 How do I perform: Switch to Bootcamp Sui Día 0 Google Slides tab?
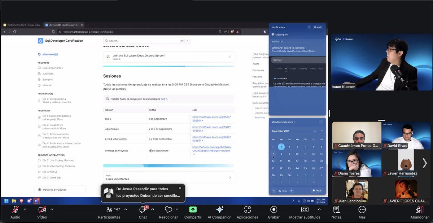pyautogui.click(x=22, y=25)
